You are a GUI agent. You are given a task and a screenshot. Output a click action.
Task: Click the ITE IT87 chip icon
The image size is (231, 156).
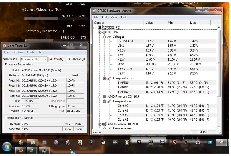[104, 32]
